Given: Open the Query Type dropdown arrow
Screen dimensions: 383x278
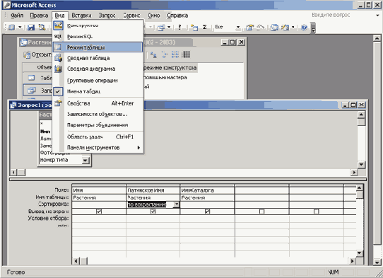Looking at the screenshot, I should point(169,28).
